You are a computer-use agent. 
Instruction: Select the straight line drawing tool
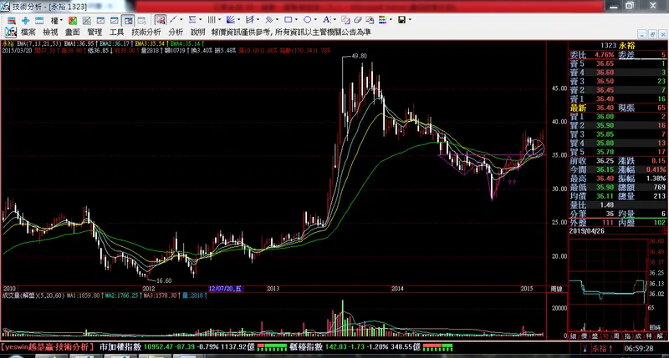(x=173, y=19)
